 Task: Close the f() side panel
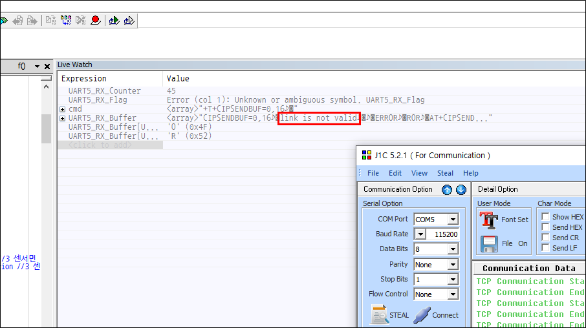(x=47, y=67)
